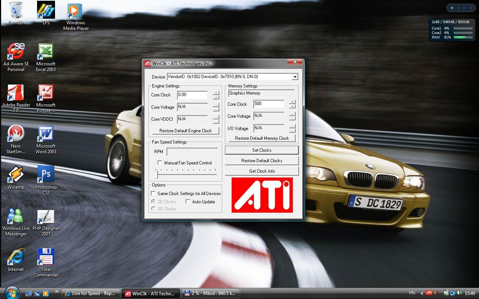This screenshot has height=299, width=479.
Task: Open the Windows Start orb
Action: click(12, 292)
